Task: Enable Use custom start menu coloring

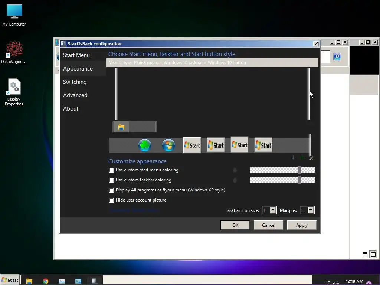Action: tap(111, 170)
